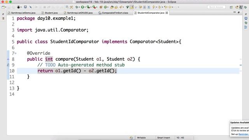249x140 pixels.
Task: Open the Task List side icon
Action: (x=246, y=18)
